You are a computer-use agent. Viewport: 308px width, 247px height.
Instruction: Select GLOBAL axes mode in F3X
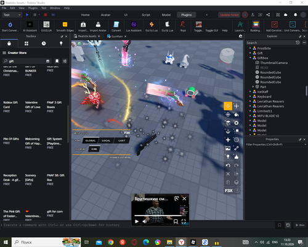(91, 141)
